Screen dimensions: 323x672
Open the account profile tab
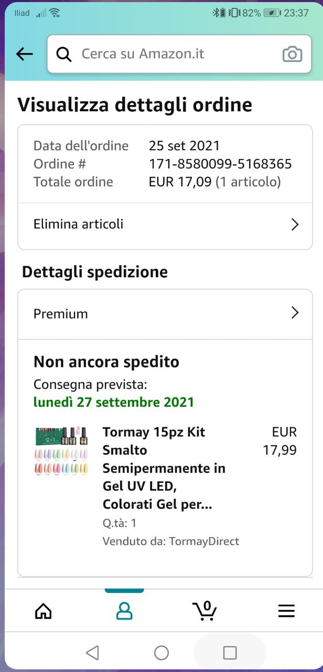(124, 611)
